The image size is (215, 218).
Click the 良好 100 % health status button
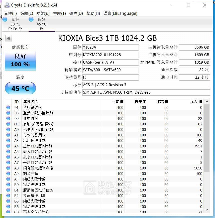coord(21,61)
